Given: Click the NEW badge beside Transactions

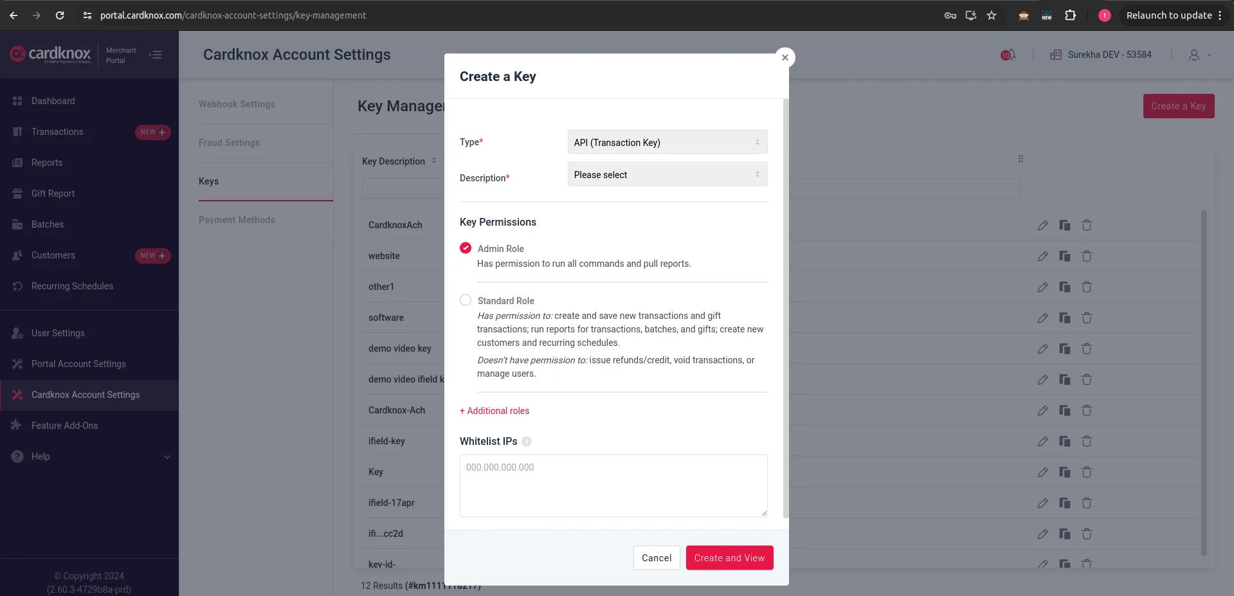Looking at the screenshot, I should coord(152,132).
